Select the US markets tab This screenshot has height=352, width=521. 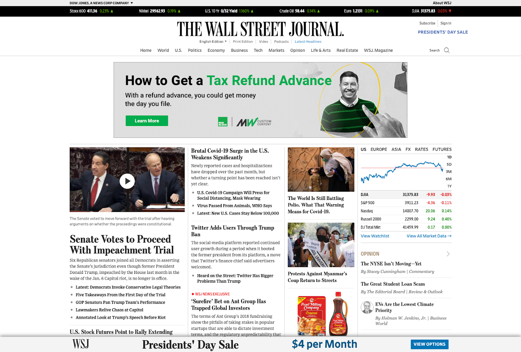point(363,149)
